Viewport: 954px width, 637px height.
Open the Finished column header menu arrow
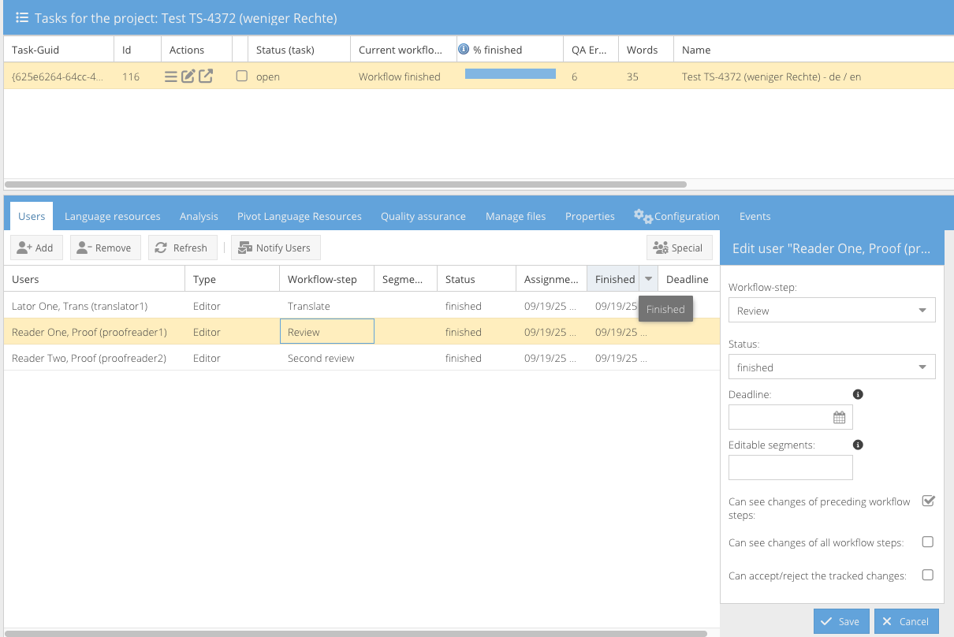(648, 279)
